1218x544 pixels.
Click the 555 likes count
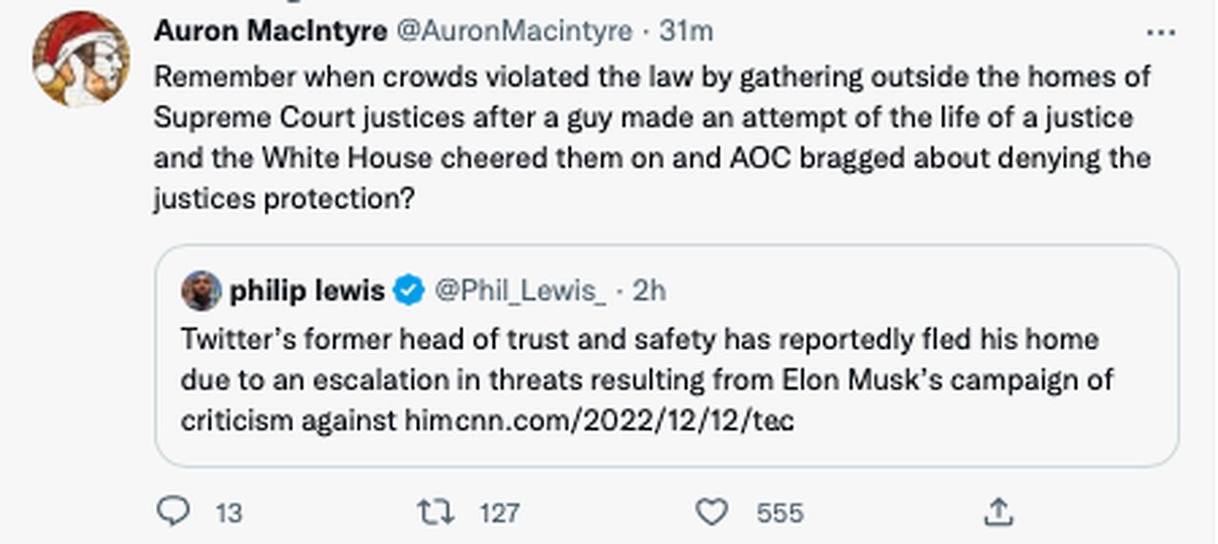pos(779,515)
